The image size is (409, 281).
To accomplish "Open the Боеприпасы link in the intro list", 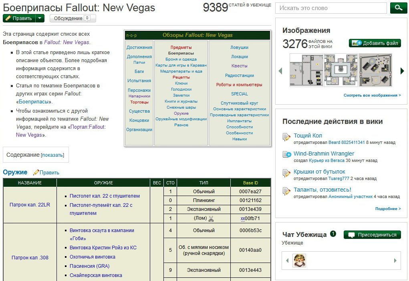I will coord(34,102).
